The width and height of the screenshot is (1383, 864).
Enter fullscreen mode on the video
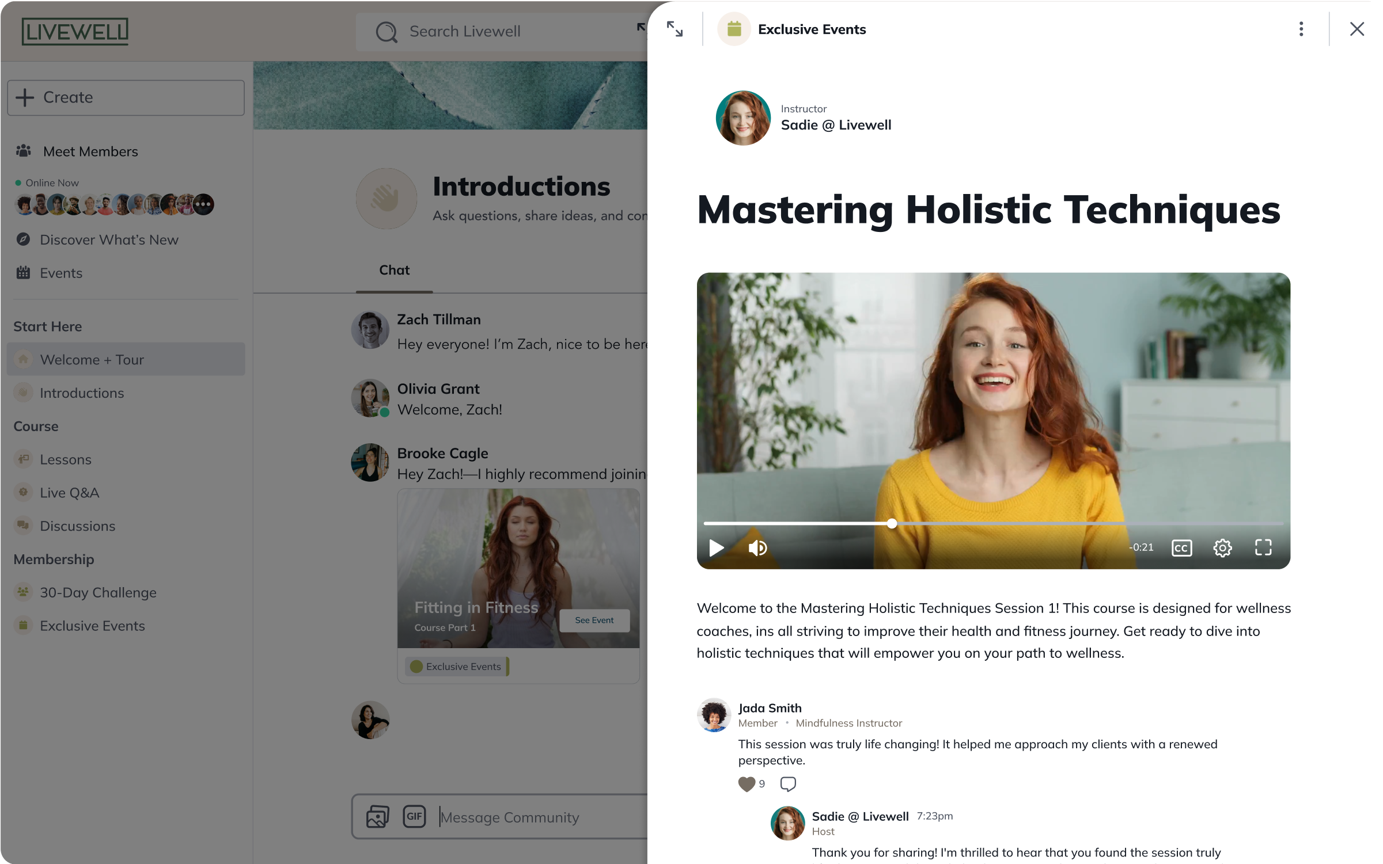point(1263,547)
